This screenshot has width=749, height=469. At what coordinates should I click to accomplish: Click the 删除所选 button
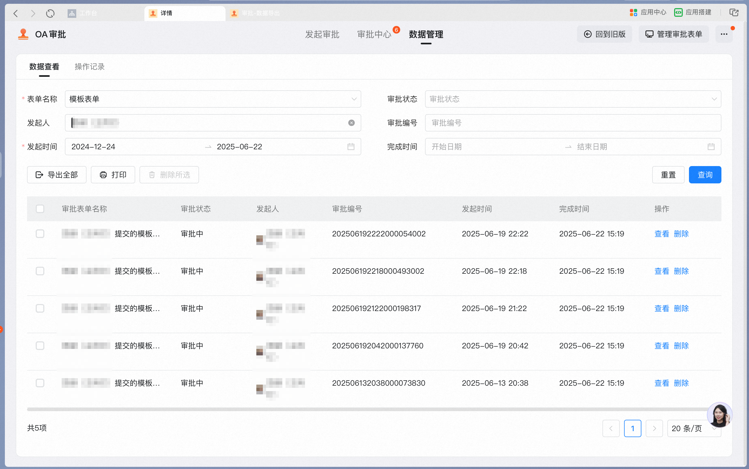(169, 175)
